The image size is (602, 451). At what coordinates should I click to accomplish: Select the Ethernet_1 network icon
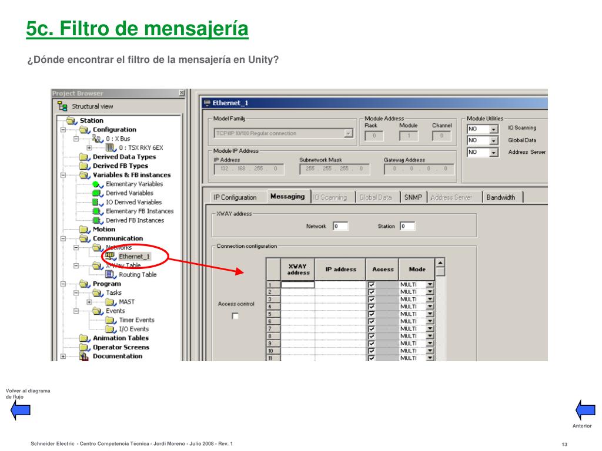coord(111,256)
